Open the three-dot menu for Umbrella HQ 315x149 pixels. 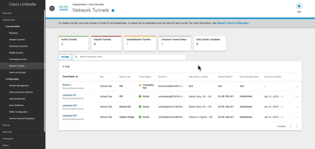point(297,97)
